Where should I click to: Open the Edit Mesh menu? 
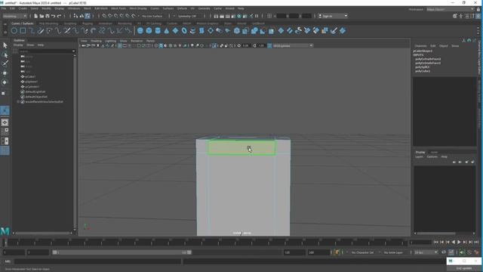point(101,8)
